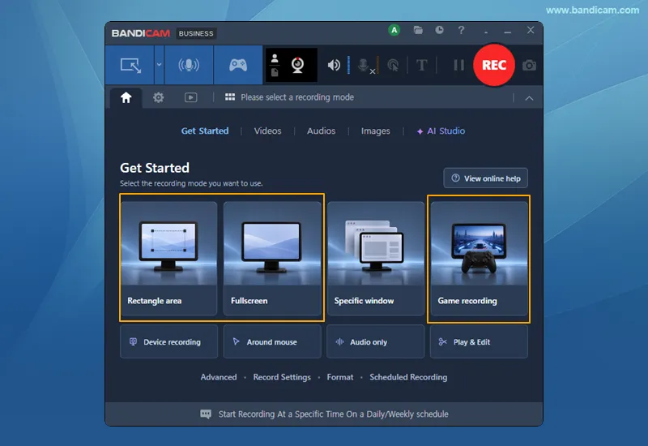The image size is (648, 446).
Task: Open the AI Studio tab
Action: [441, 131]
